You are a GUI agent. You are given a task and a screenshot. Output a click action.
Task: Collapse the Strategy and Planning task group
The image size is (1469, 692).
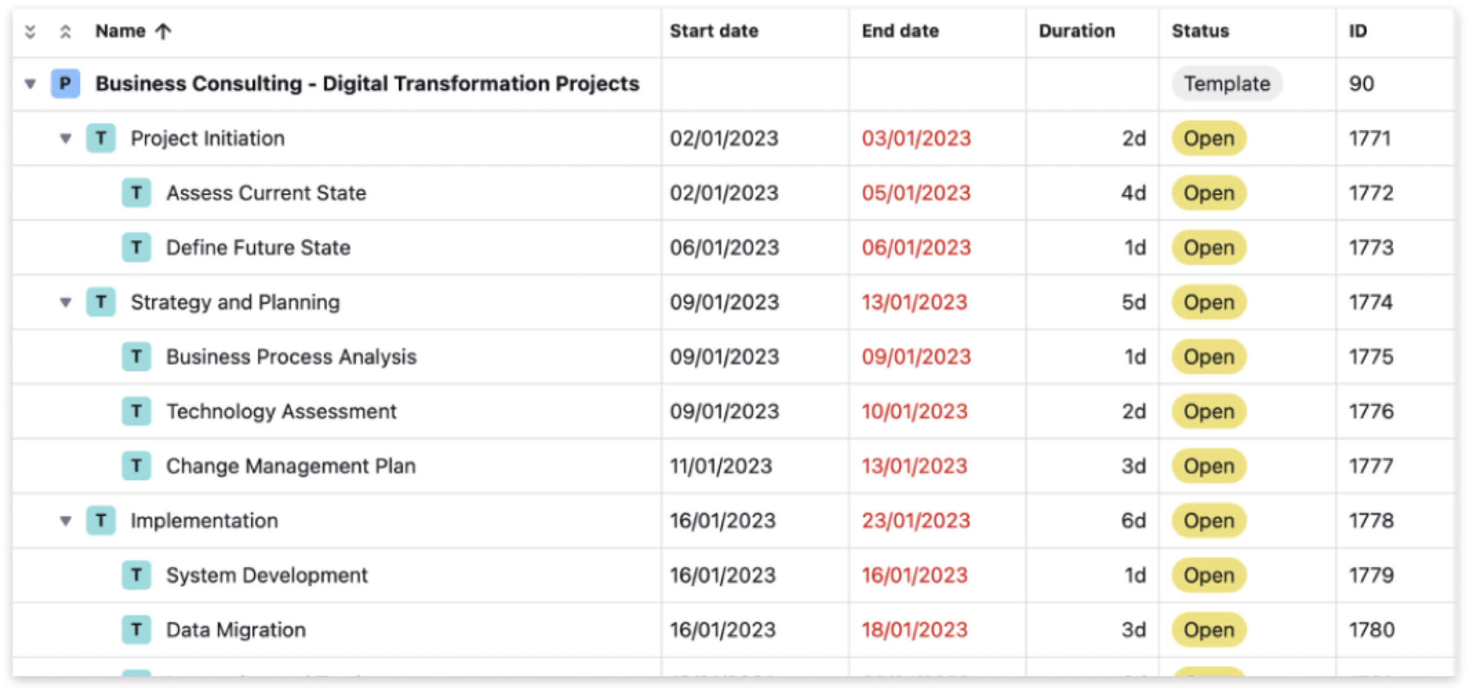click(x=65, y=302)
